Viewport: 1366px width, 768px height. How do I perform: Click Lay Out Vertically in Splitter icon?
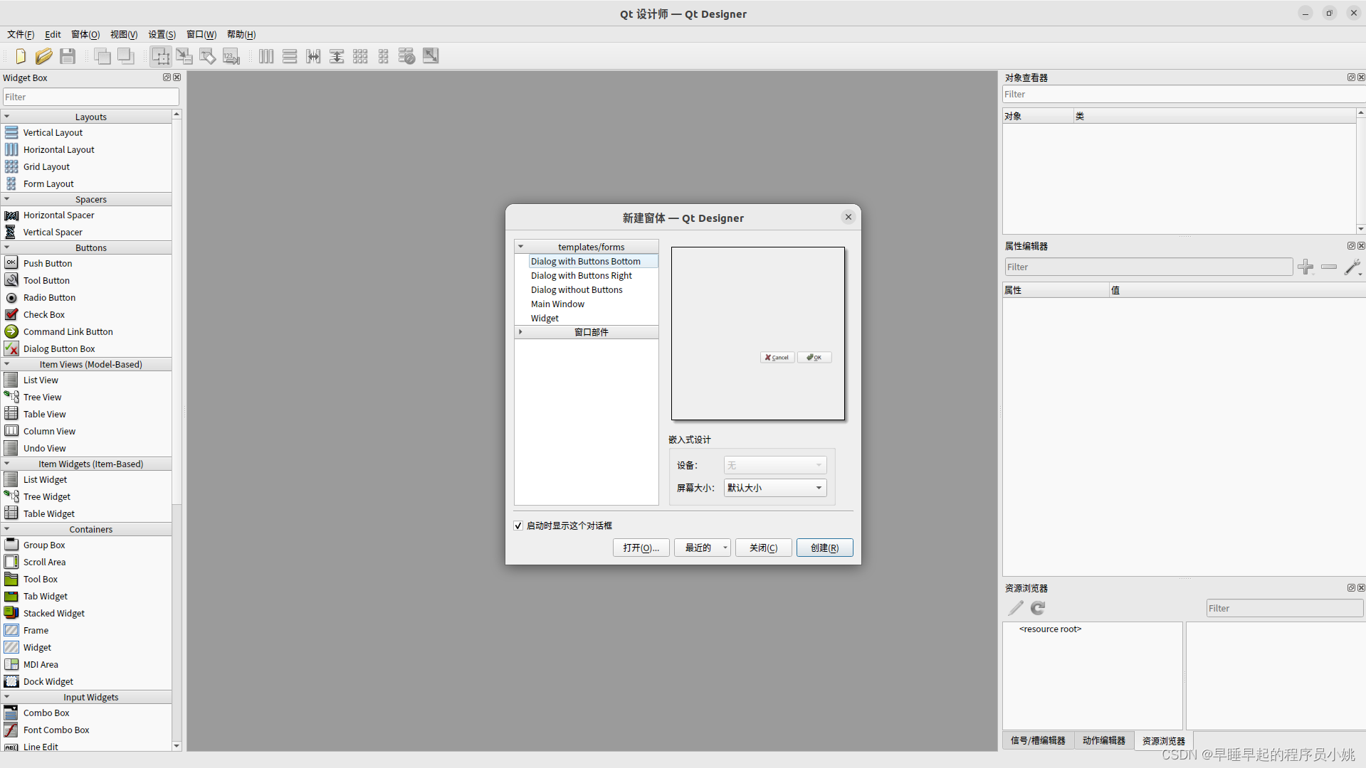[337, 56]
